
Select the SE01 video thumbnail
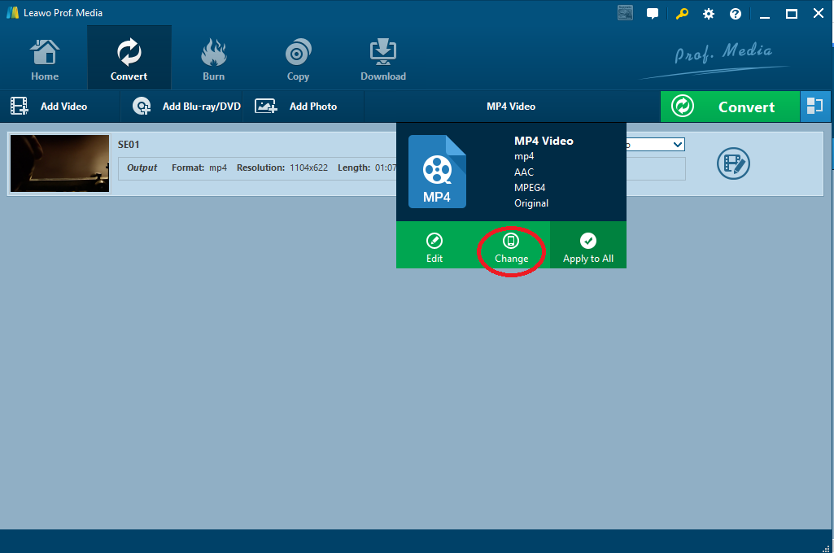pos(59,163)
